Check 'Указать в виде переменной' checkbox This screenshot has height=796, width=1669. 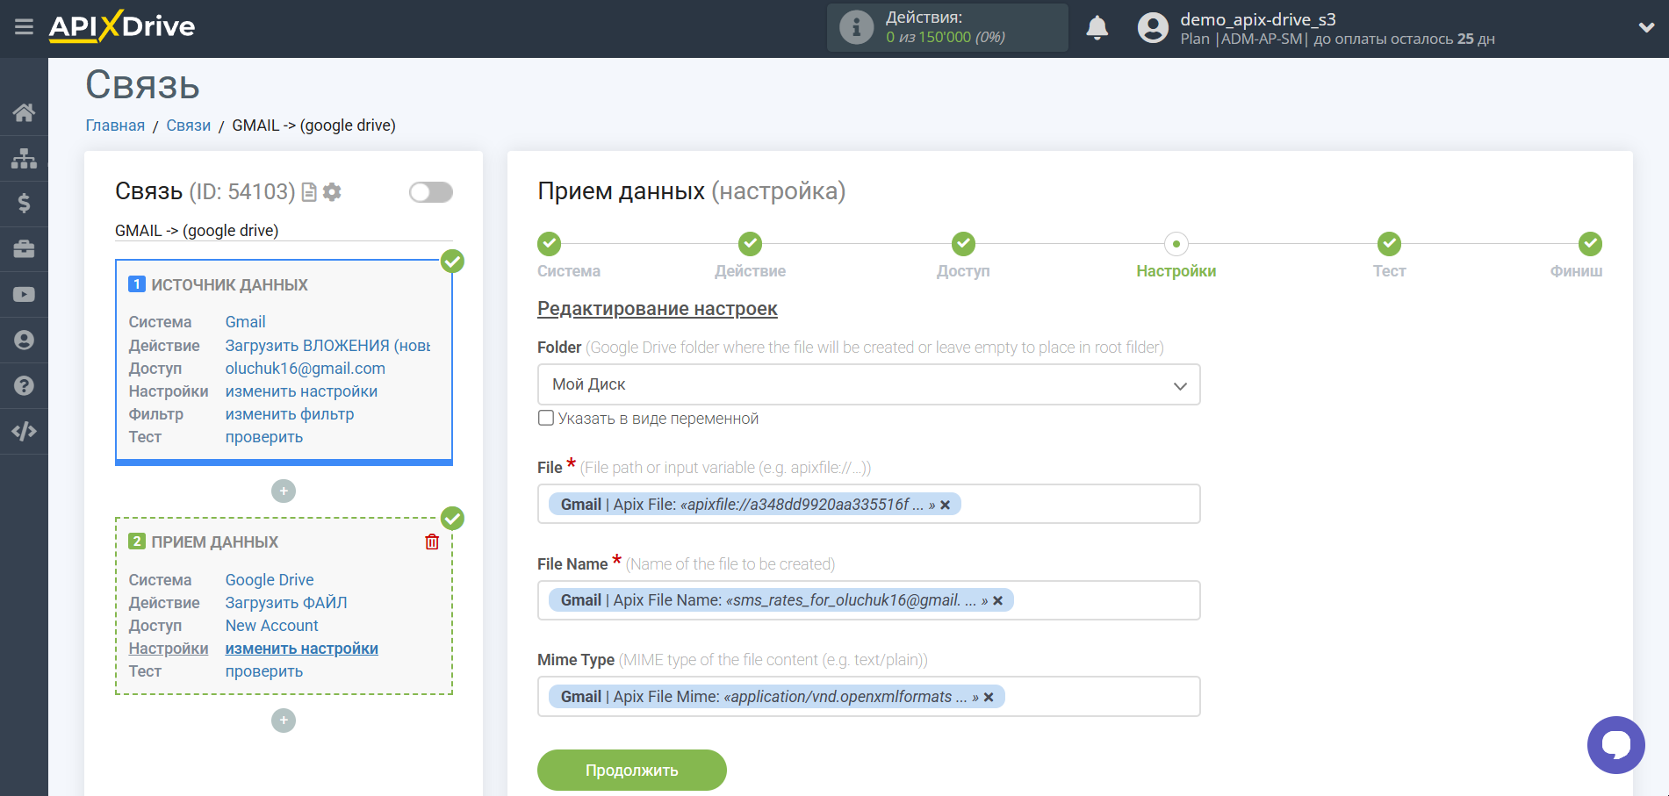[546, 419]
